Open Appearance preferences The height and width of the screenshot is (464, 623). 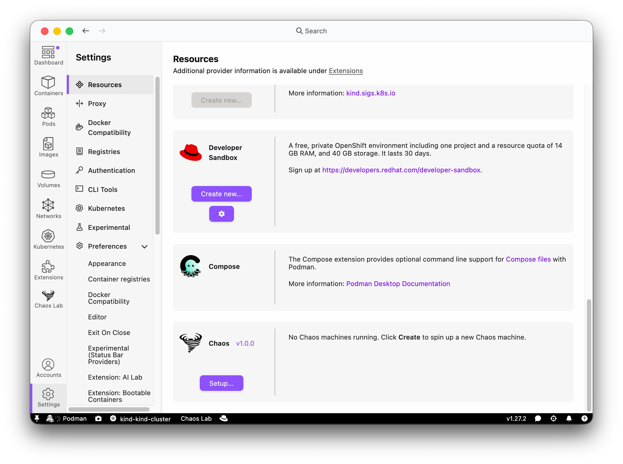[107, 263]
